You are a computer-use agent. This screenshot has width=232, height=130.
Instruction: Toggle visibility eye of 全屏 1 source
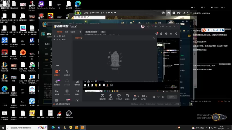(54, 36)
